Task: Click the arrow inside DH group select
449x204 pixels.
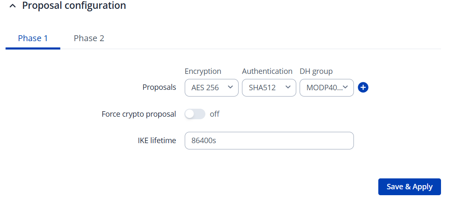Action: pos(345,87)
